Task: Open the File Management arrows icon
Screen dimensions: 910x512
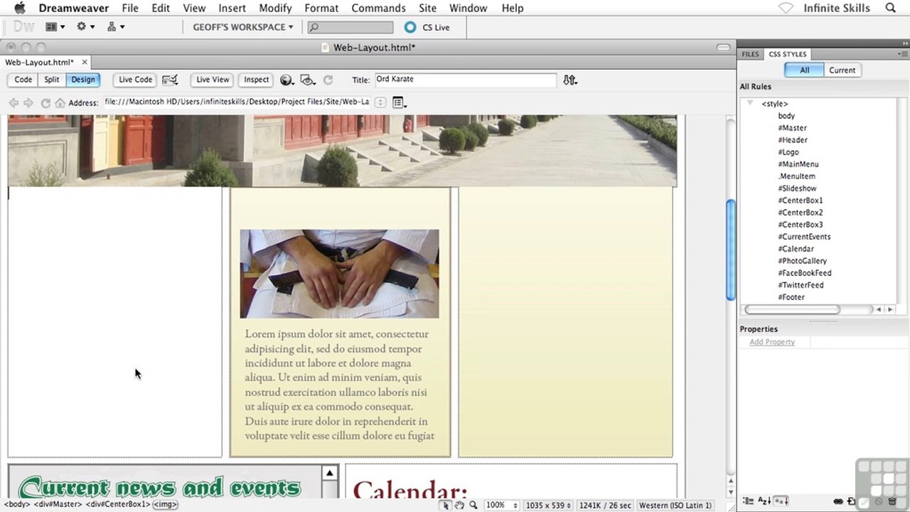Action: (570, 80)
